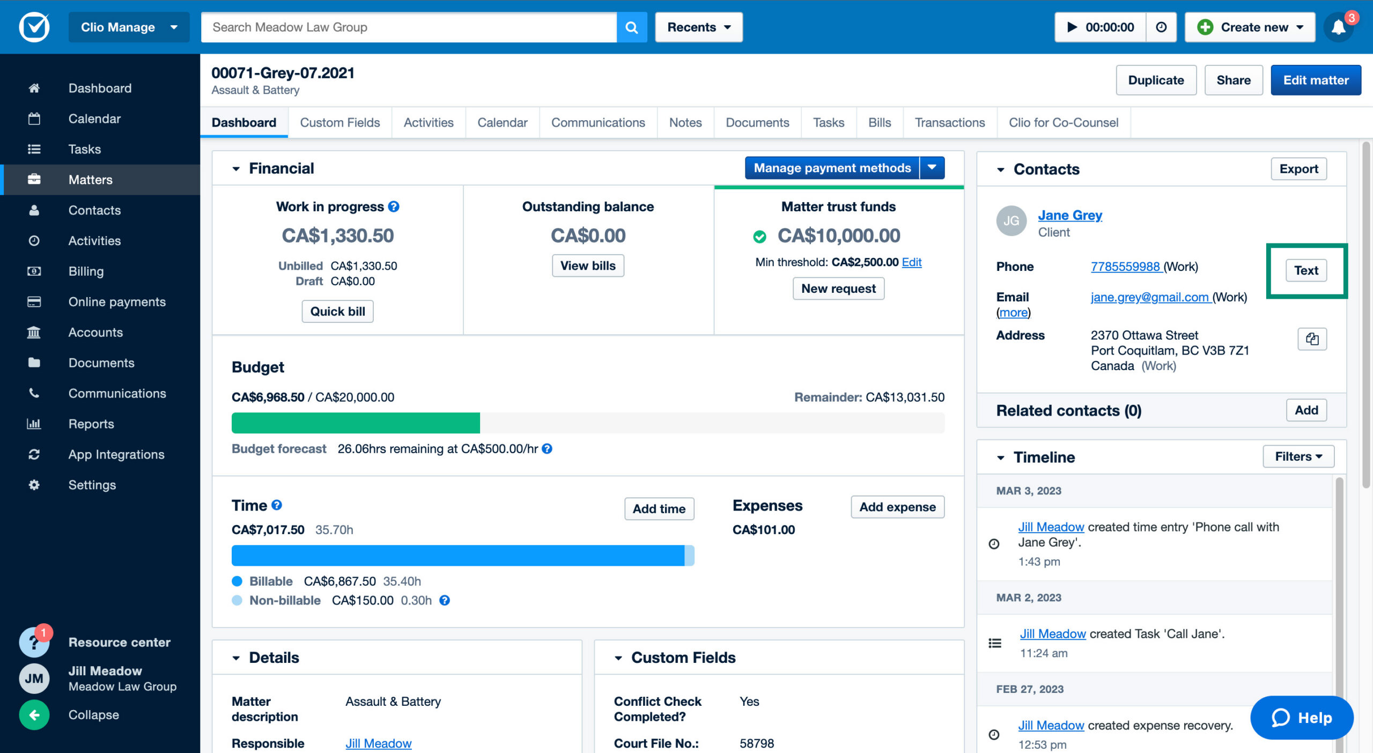This screenshot has width=1373, height=753.
Task: Click the Clio checkmark logo
Action: [34, 27]
